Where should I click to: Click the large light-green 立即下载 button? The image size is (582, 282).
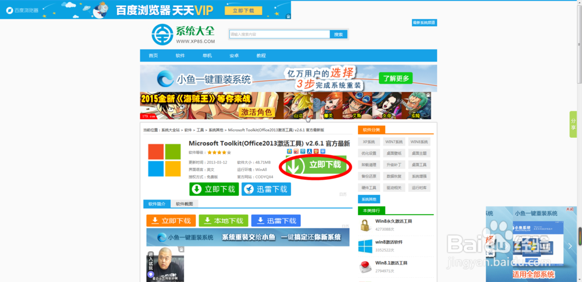coord(316,165)
